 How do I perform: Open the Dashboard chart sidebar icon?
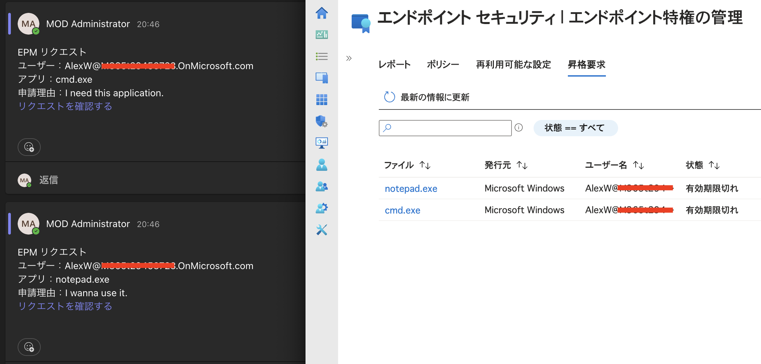coord(321,35)
